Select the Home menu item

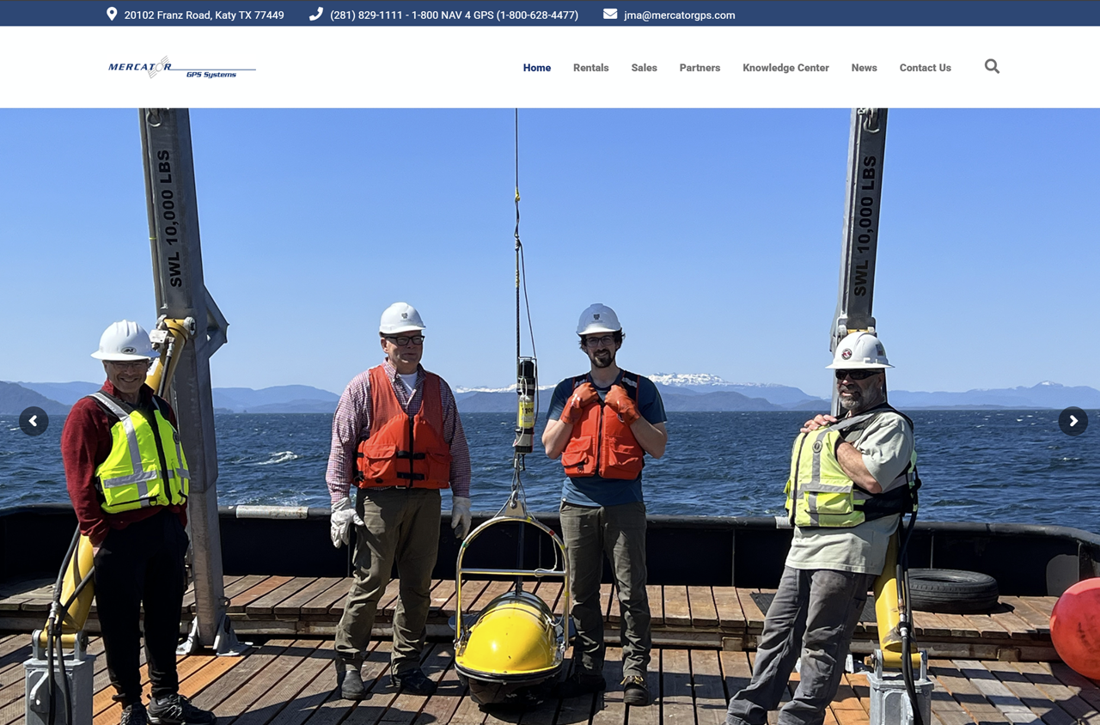click(x=537, y=68)
